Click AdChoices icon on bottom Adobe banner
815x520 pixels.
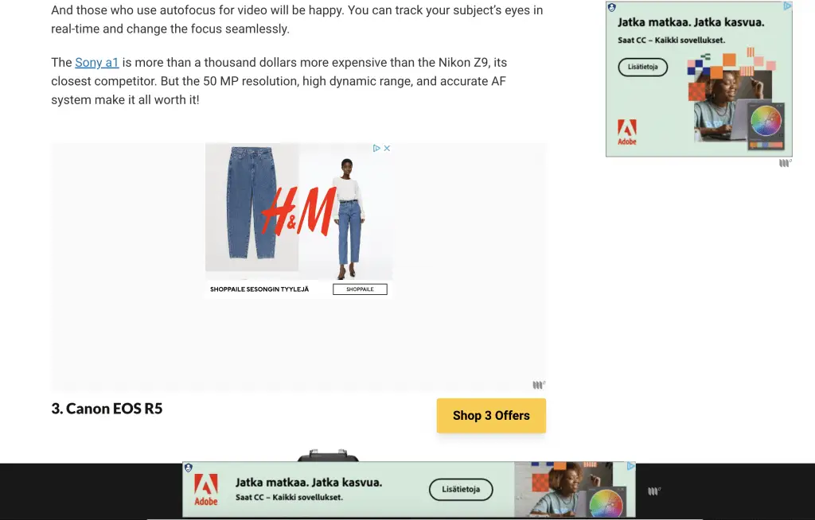630,466
